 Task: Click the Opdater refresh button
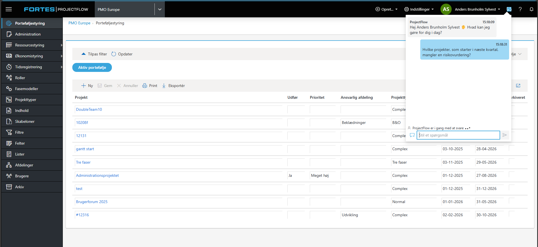coord(122,54)
